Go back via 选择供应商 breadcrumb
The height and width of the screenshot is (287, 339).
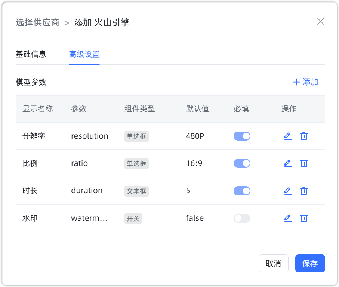[37, 22]
